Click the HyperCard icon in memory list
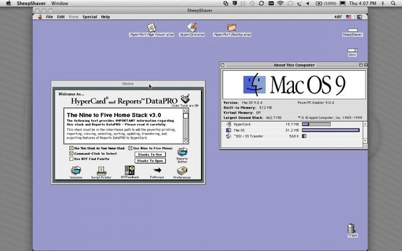This screenshot has width=402, height=251. pos(229,124)
